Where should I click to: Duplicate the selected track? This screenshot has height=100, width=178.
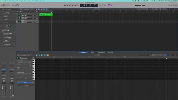tap(21, 12)
